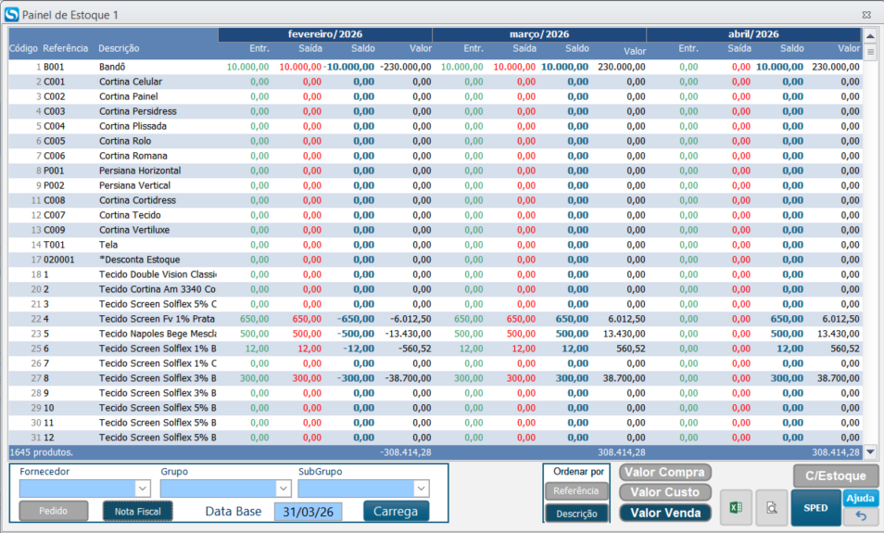This screenshot has width=884, height=533.
Task: Sort by Referência
Action: pyautogui.click(x=575, y=491)
